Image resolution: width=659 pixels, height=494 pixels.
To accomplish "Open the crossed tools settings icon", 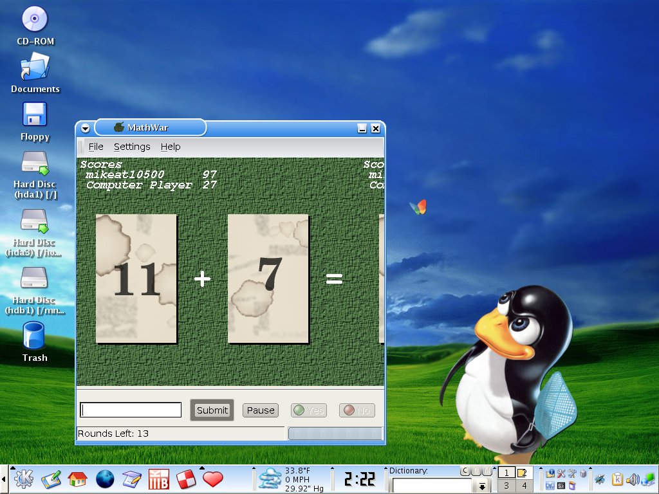I will point(561,473).
